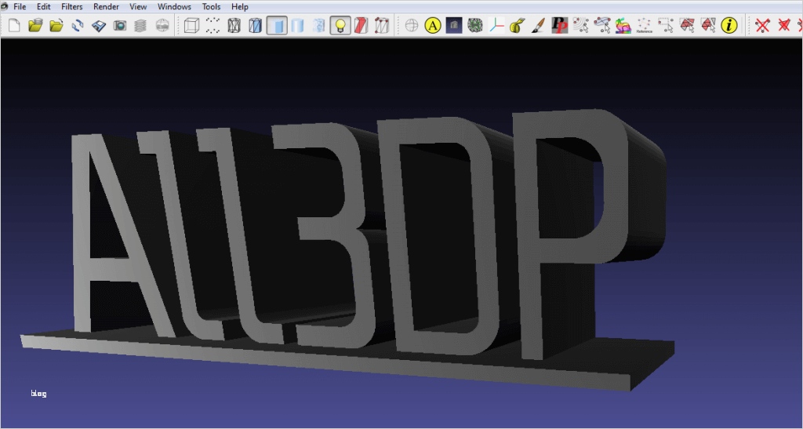
Task: Click the small 'blog' text in viewport
Action: point(38,393)
